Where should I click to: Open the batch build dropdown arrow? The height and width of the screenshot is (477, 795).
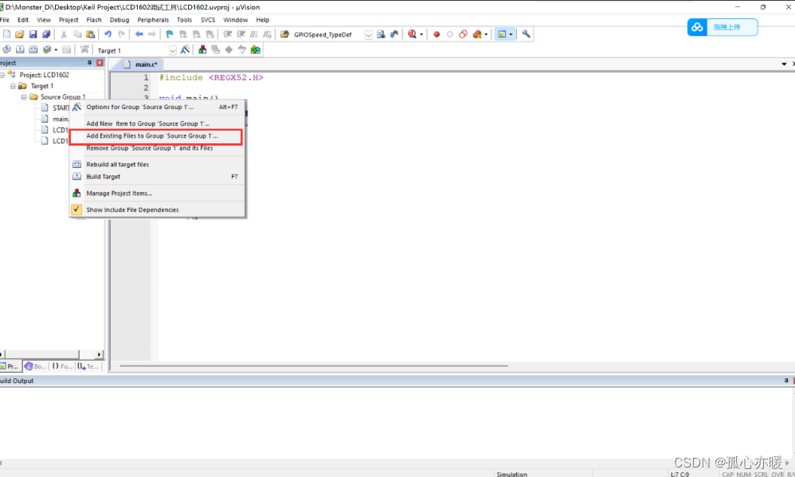click(56, 49)
